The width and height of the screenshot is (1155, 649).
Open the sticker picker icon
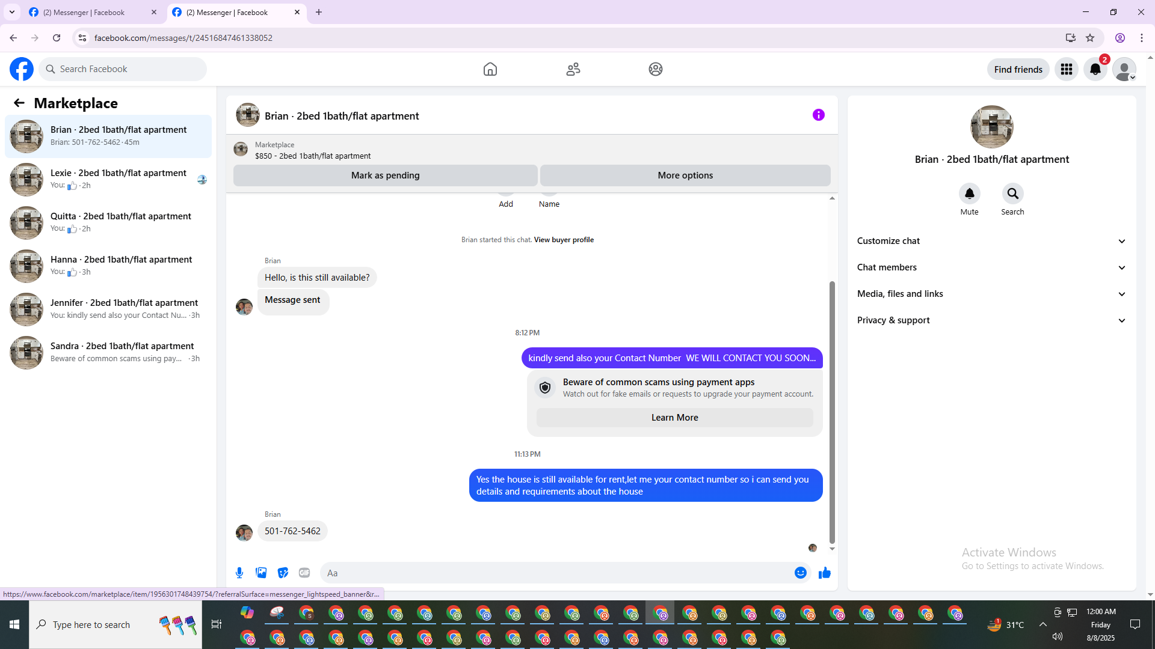pyautogui.click(x=283, y=573)
